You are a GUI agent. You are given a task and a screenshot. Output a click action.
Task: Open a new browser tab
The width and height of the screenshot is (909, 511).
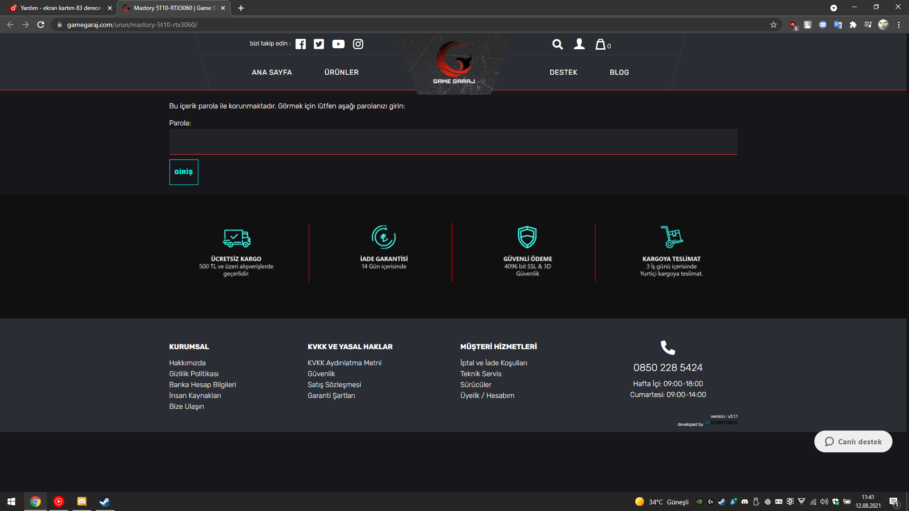(x=241, y=8)
